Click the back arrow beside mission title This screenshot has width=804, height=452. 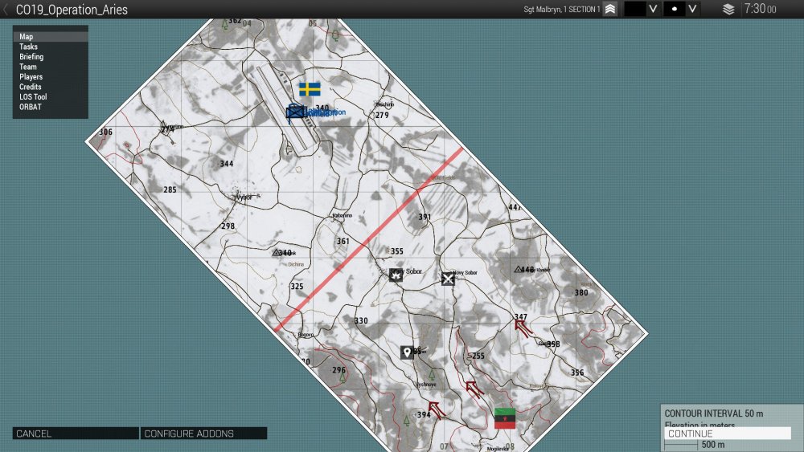pos(6,10)
